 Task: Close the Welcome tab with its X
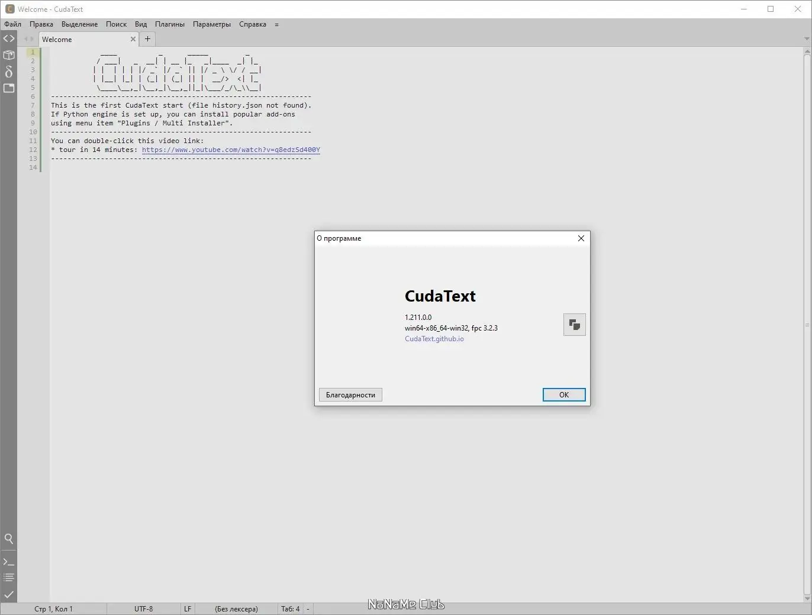(x=133, y=39)
